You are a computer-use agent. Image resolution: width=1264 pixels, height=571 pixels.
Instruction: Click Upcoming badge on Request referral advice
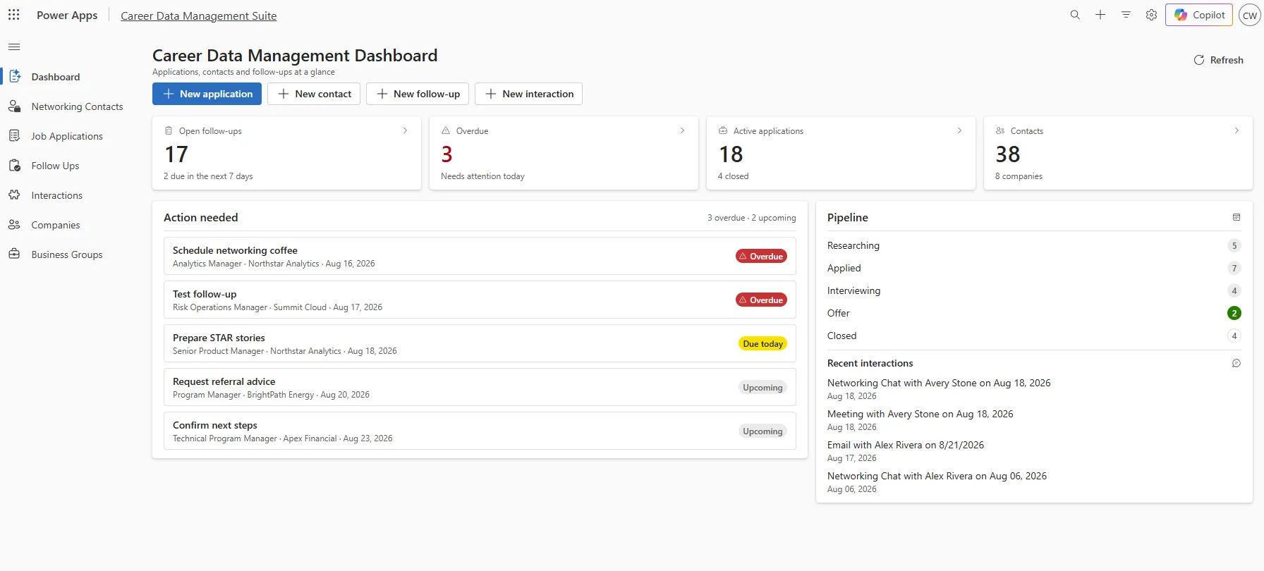[x=762, y=387]
